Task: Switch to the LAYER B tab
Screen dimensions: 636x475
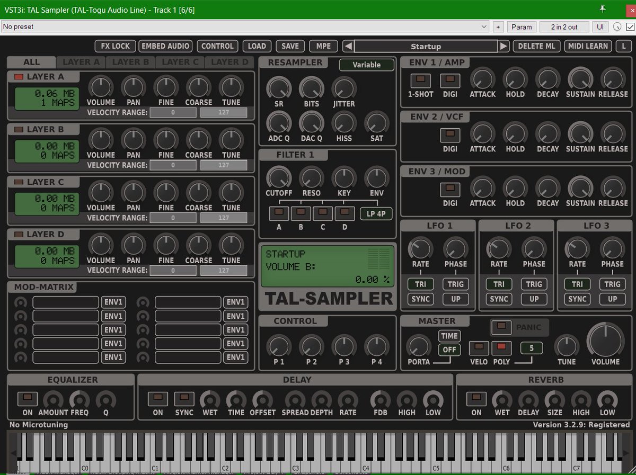Action: (131, 62)
